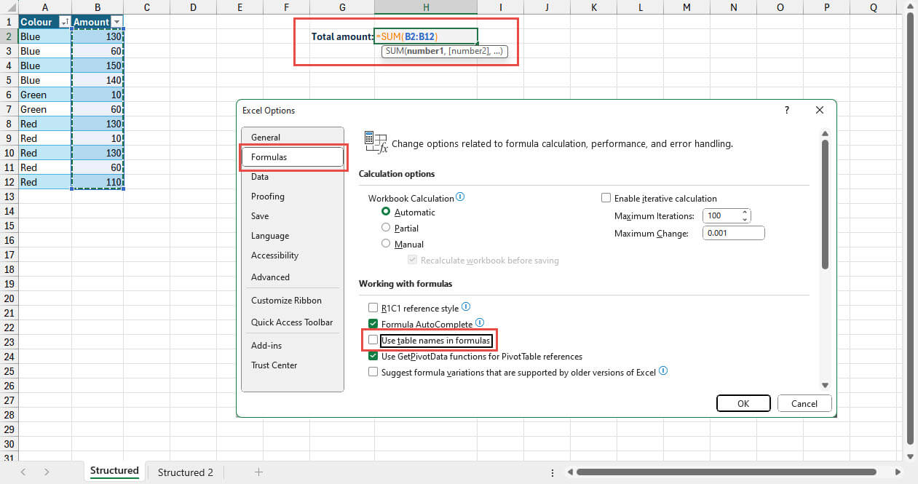Click the ellipsis icon near the sheet tabs
Image resolution: width=918 pixels, height=484 pixels.
(x=553, y=472)
